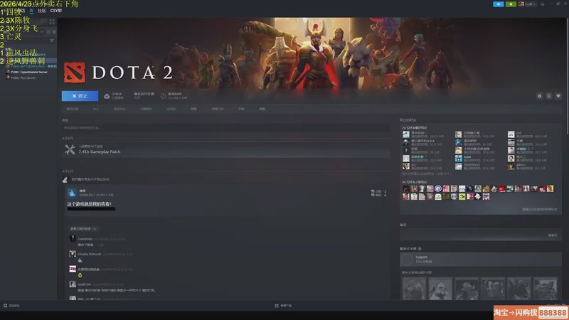The width and height of the screenshot is (569, 320).
Task: Click the library recent clock icon
Action: [x=48, y=32]
